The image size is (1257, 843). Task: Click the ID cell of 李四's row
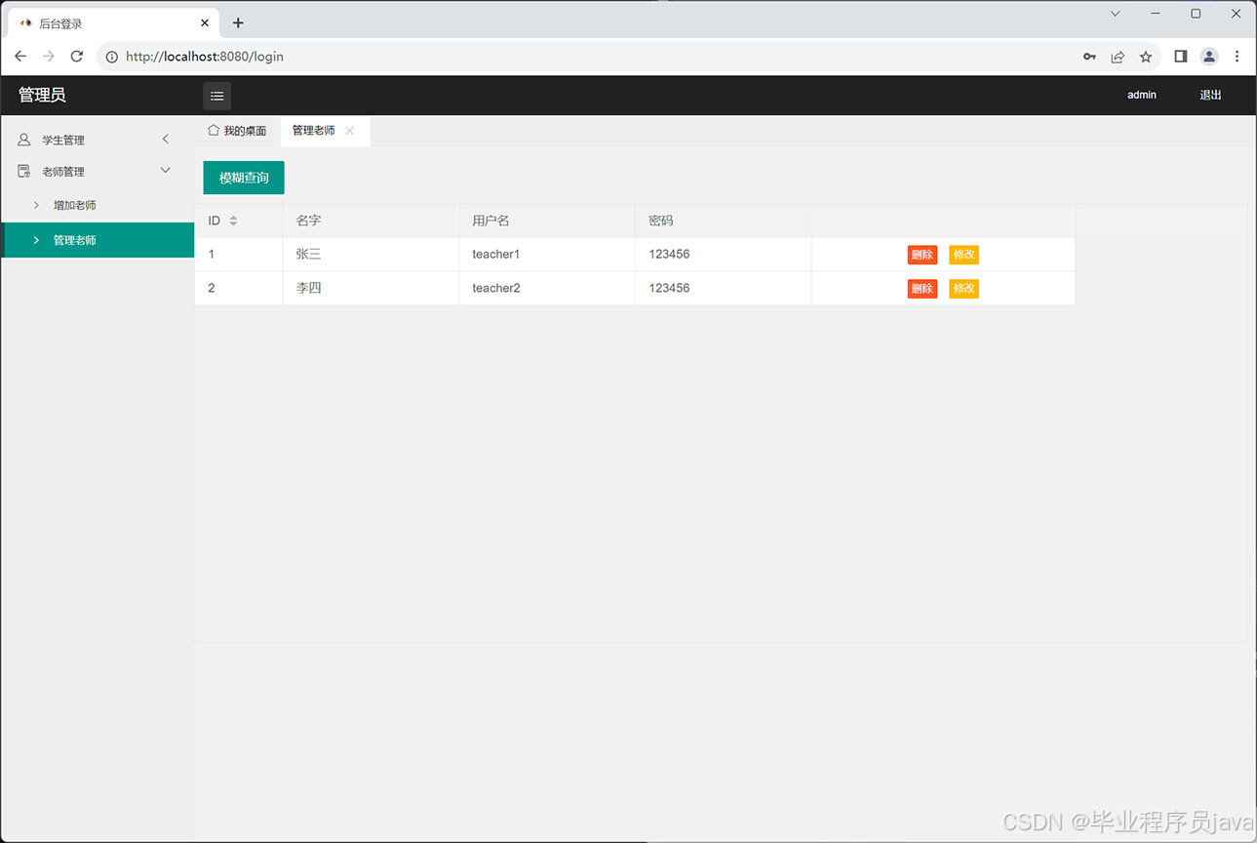click(x=239, y=289)
